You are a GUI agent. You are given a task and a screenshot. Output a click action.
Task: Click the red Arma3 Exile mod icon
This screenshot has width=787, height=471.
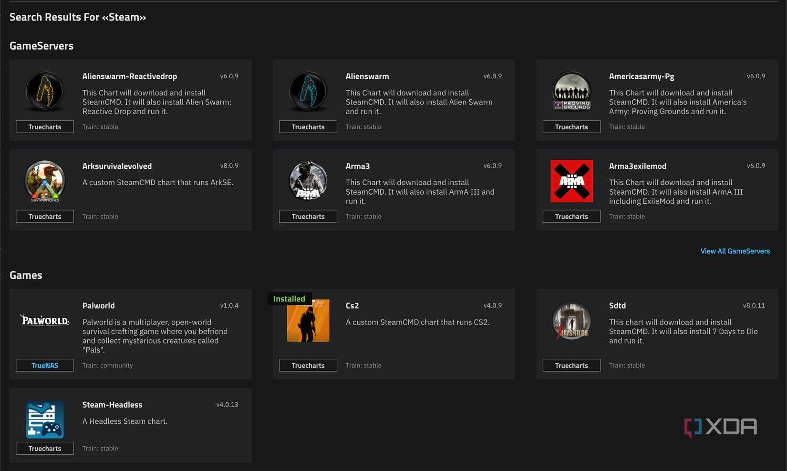[571, 181]
